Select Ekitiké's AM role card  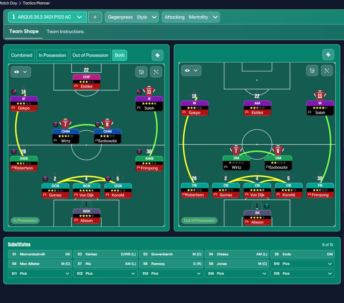pyautogui.click(x=257, y=108)
